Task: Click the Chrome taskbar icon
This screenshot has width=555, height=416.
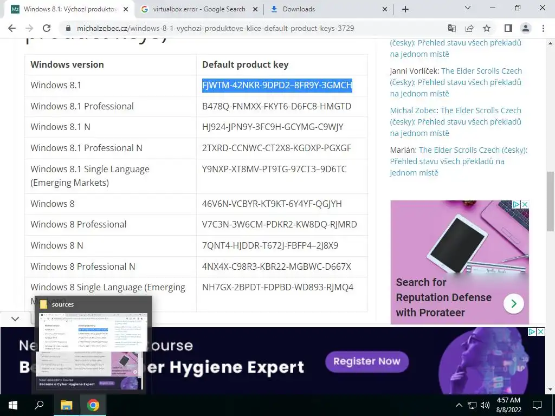Action: click(x=93, y=405)
